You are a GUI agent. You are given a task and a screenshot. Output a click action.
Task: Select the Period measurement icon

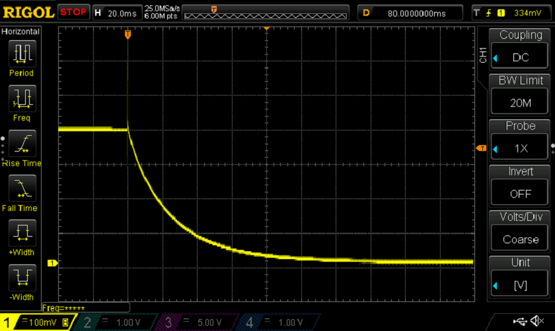[x=22, y=54]
